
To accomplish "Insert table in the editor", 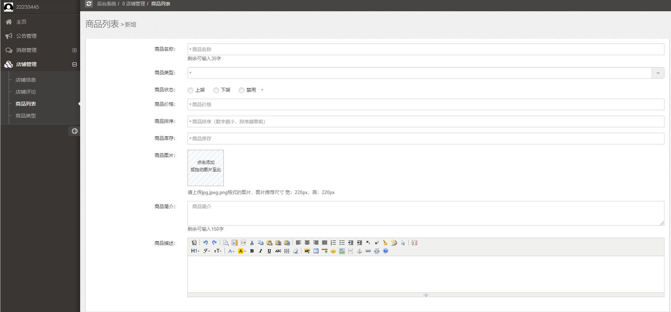I will 316,251.
